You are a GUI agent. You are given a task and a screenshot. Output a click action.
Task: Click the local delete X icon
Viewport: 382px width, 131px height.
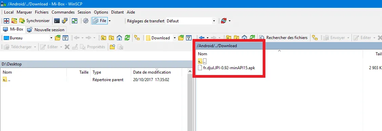click(x=67, y=46)
